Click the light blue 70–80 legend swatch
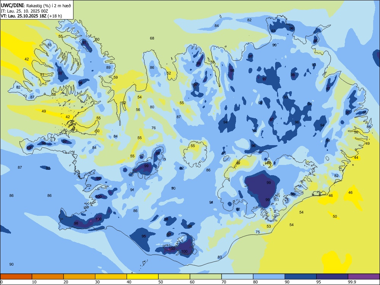 [x=237, y=277]
